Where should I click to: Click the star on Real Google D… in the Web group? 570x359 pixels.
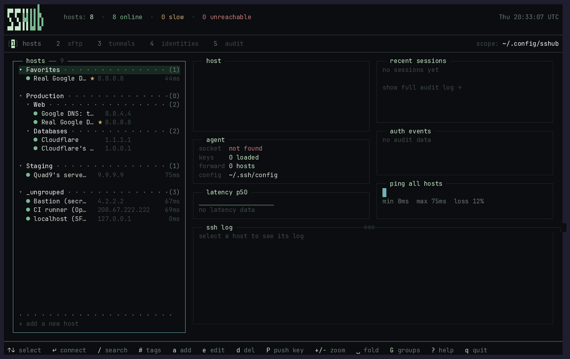(100, 122)
